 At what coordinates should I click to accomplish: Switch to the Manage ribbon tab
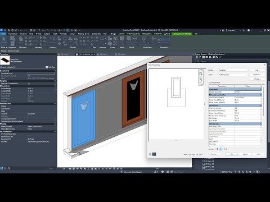coord(112,34)
